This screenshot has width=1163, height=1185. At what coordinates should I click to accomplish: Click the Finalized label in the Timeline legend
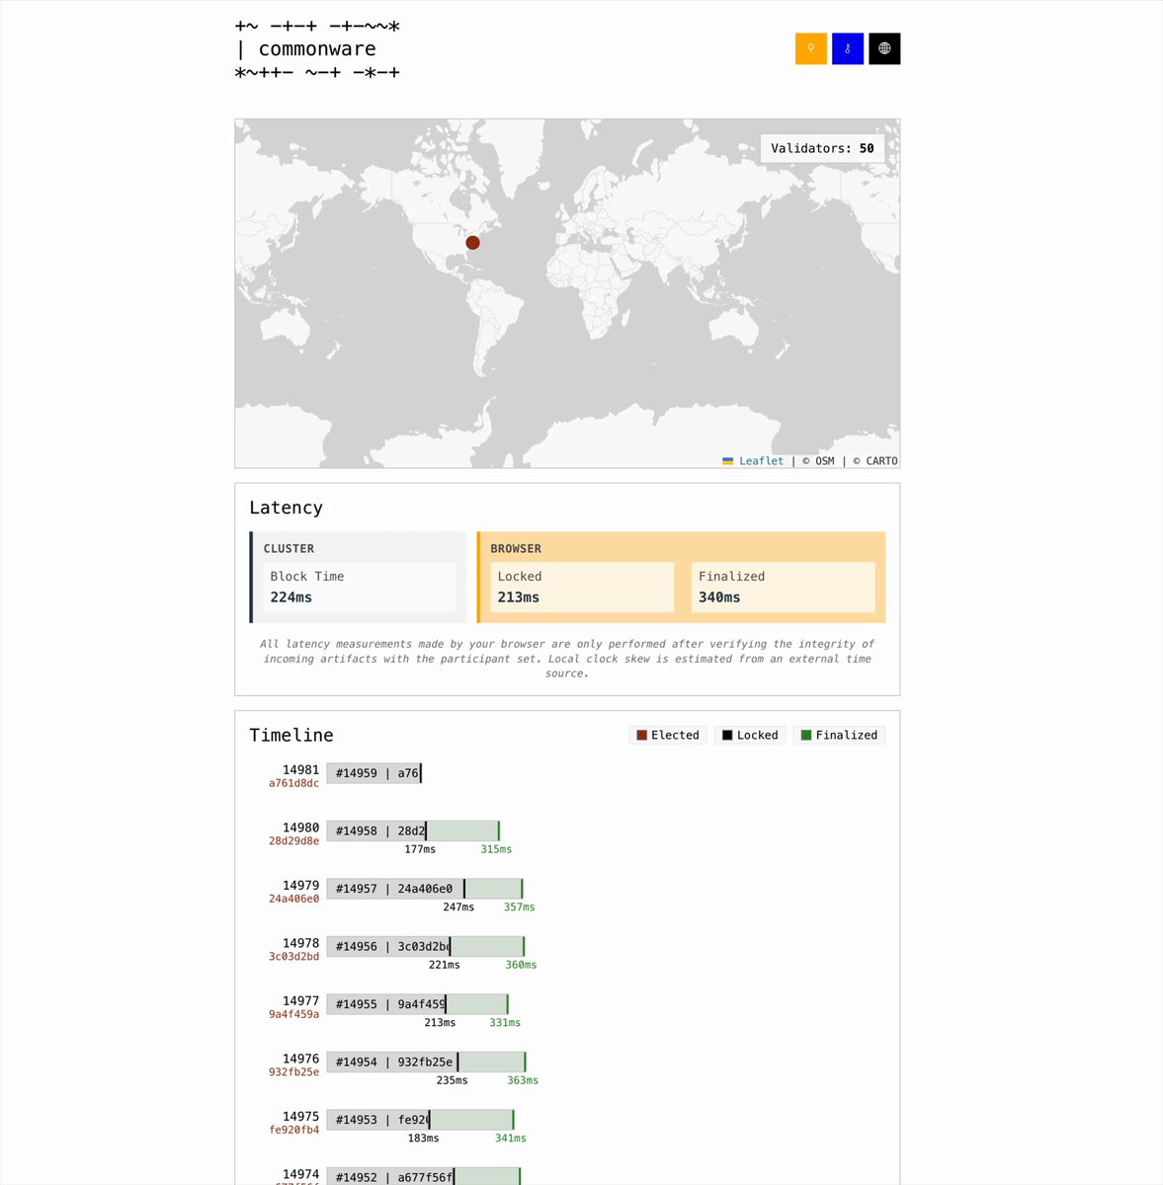[x=847, y=735]
